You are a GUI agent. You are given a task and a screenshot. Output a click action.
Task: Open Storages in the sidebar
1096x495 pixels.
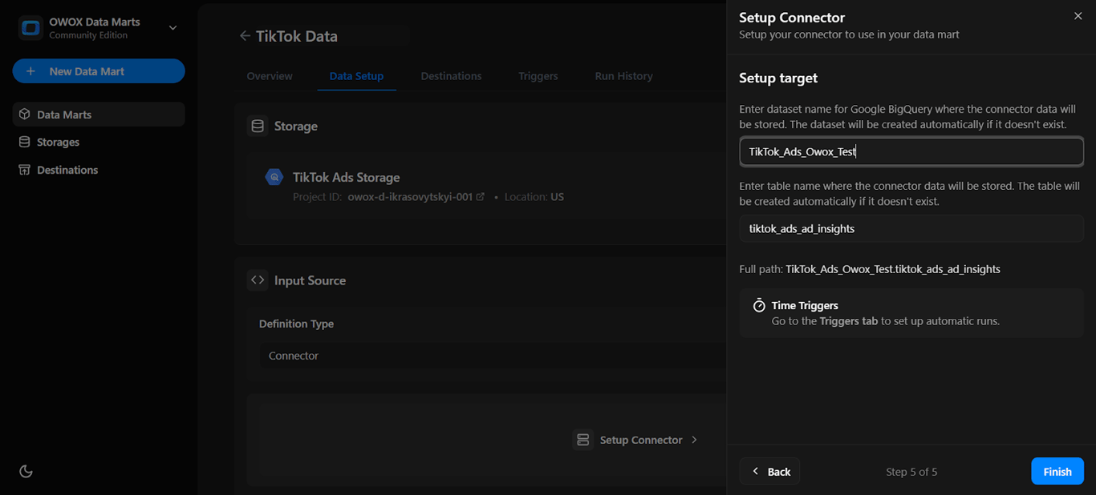coord(99,142)
